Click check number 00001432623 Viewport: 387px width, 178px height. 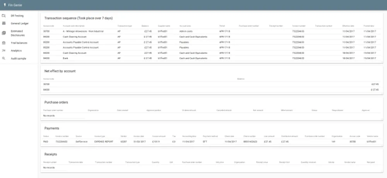[250, 142]
